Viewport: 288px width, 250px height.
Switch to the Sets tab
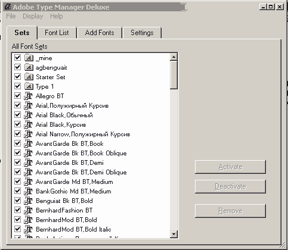click(x=22, y=33)
